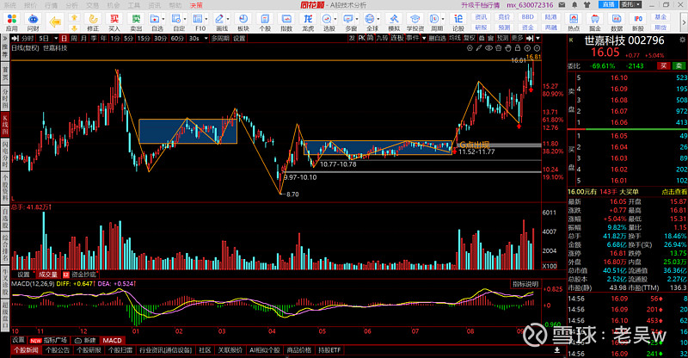Screen dimensions: 688x358
Task: Open quote panel settings gear icon
Action: click(x=682, y=40)
